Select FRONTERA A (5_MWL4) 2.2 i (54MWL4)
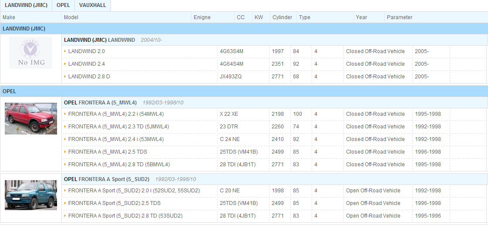The image size is (488, 225). click(116, 114)
